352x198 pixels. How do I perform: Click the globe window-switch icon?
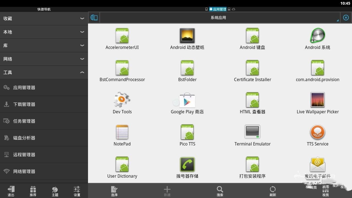[x=94, y=18]
